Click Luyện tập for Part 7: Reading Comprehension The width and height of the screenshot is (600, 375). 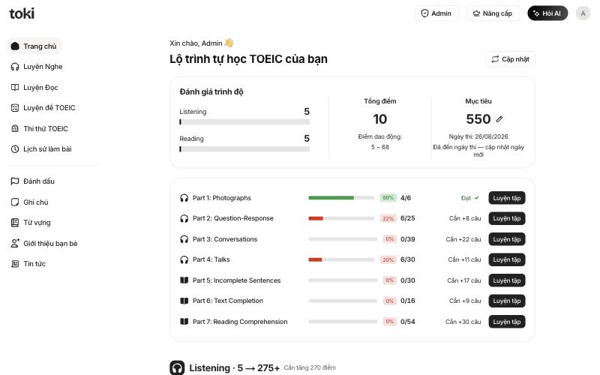click(507, 322)
